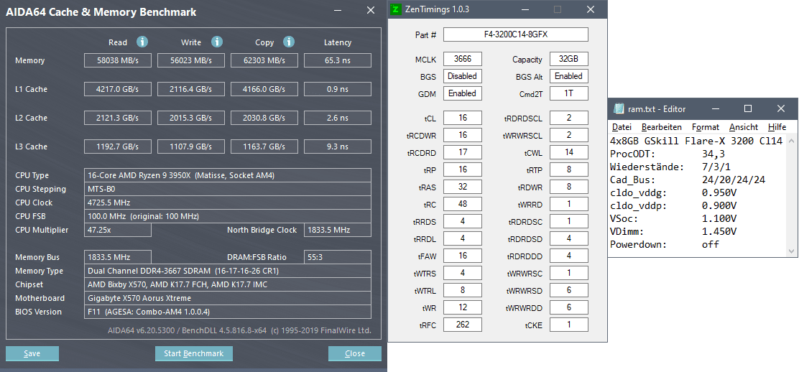The width and height of the screenshot is (799, 372).
Task: Minimize the ZenTimings window
Action: (525, 9)
